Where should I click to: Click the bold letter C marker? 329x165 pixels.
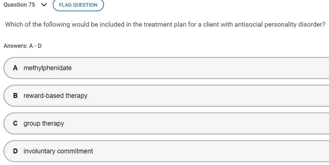(15, 124)
